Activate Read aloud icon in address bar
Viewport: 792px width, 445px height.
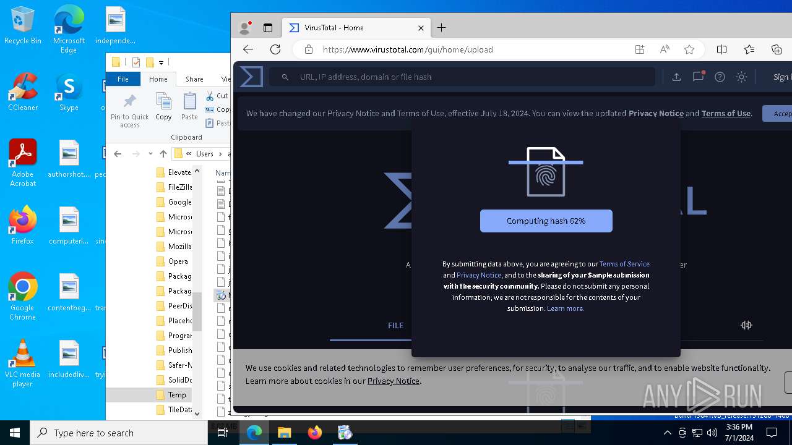665,49
